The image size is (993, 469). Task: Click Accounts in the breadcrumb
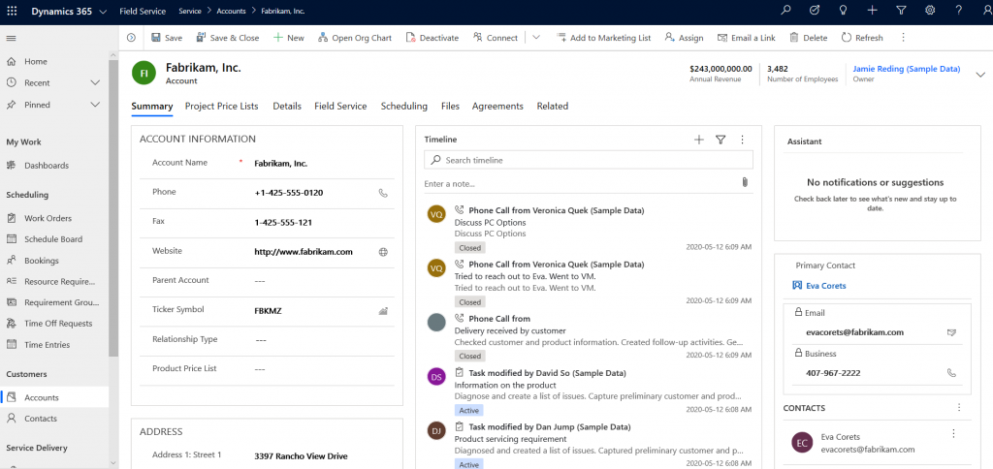tap(231, 12)
